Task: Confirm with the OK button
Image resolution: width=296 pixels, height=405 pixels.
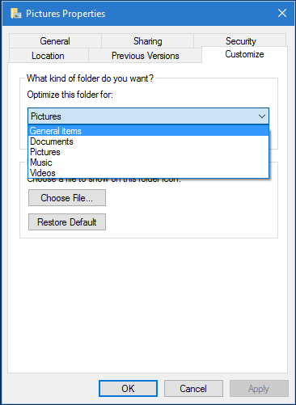Action: click(128, 388)
